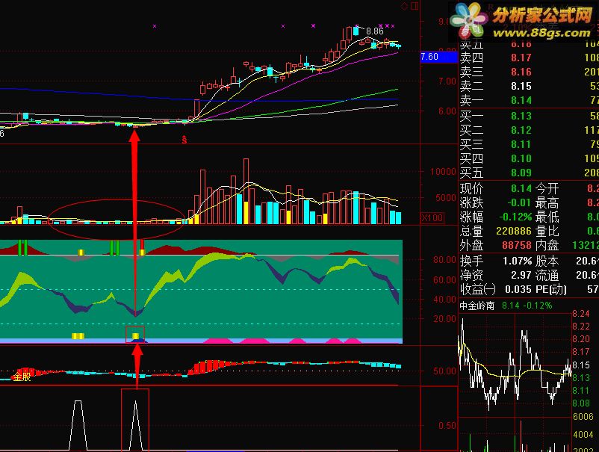
Task: Click the red S signal marker below the candles
Action: click(x=184, y=140)
